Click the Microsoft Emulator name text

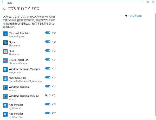pos(19,33)
